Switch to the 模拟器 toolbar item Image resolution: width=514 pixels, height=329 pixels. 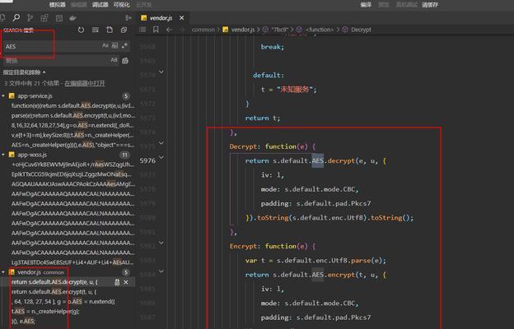tap(58, 5)
